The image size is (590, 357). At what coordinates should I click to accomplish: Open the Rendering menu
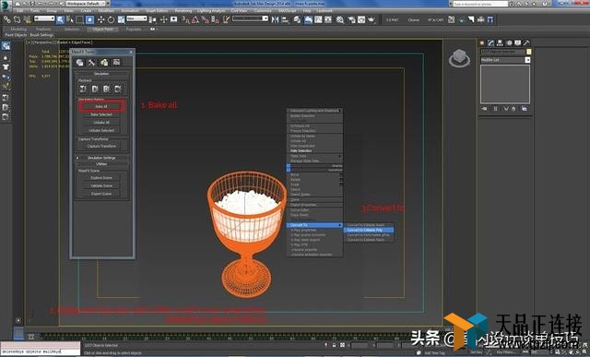[183, 11]
